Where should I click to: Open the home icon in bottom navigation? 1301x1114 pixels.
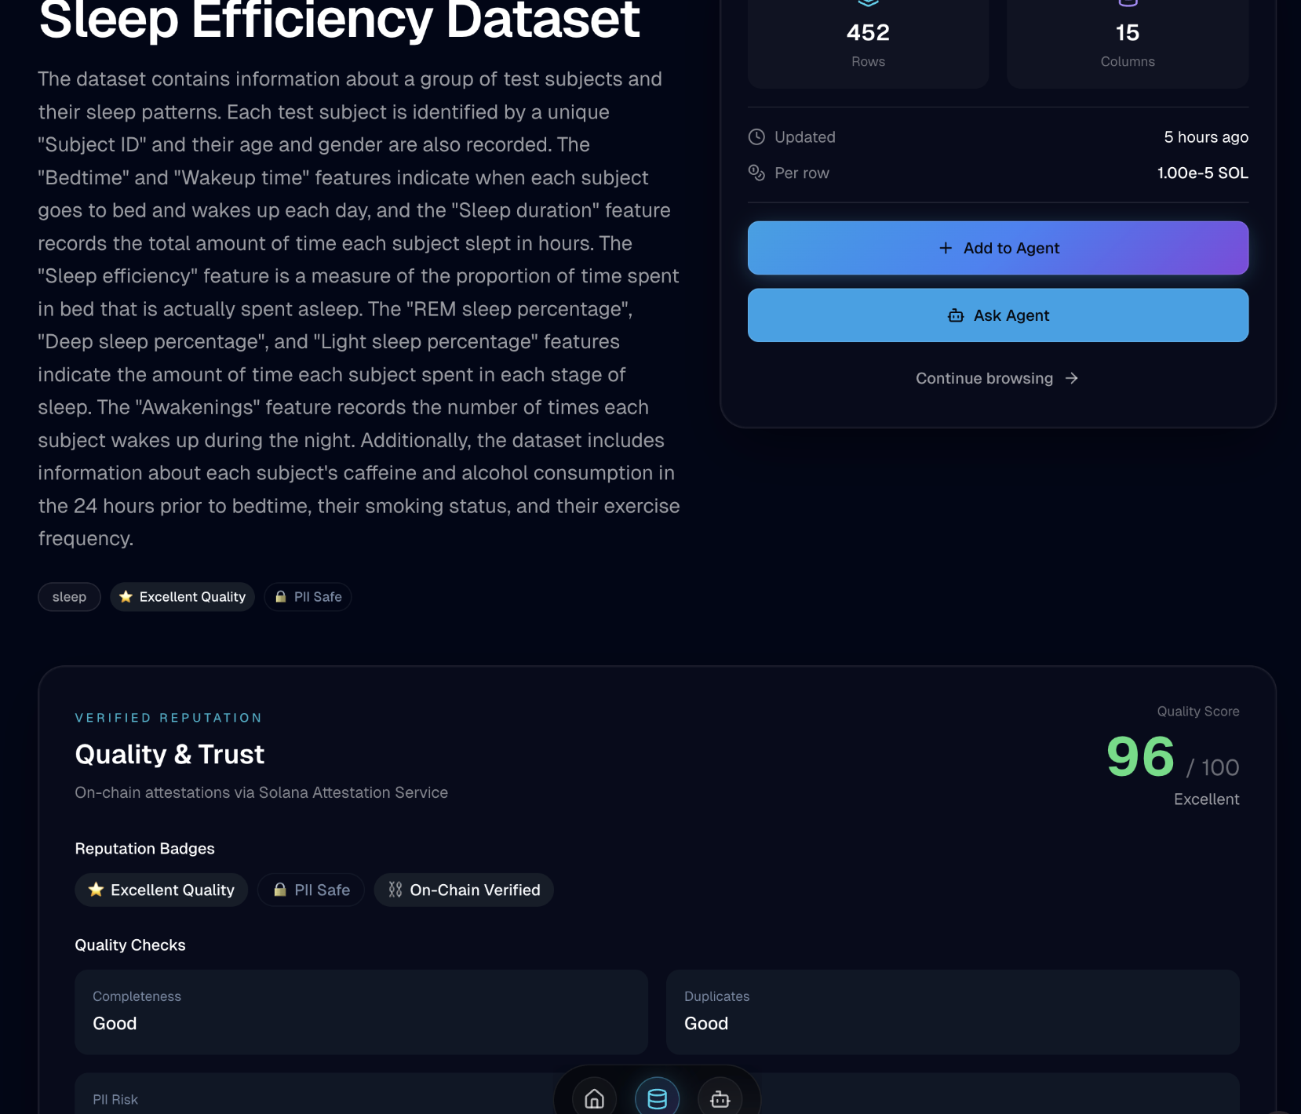(594, 1098)
